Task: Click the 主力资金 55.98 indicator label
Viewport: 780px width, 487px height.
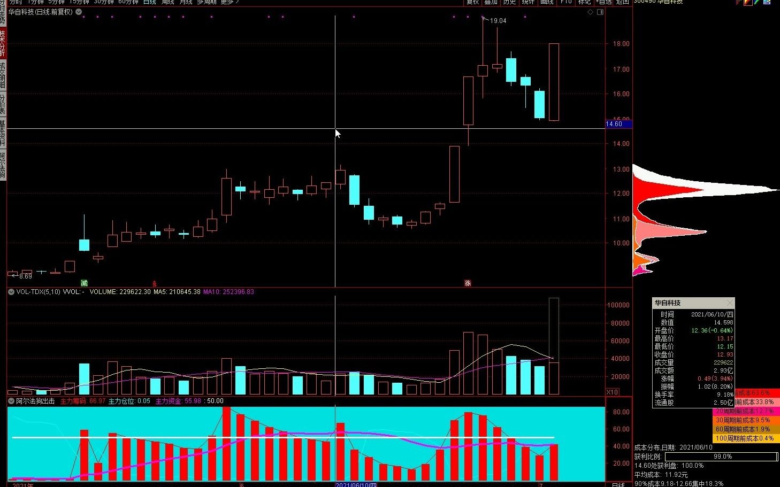Action: coord(178,401)
